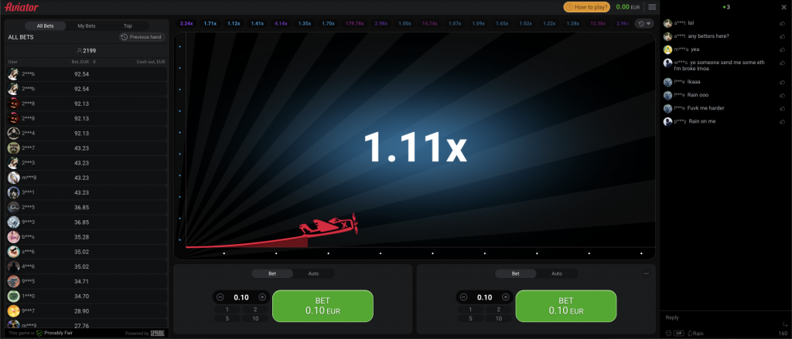The image size is (792, 339).
Task: Place the left BET 0.10 EUR
Action: [x=323, y=306]
